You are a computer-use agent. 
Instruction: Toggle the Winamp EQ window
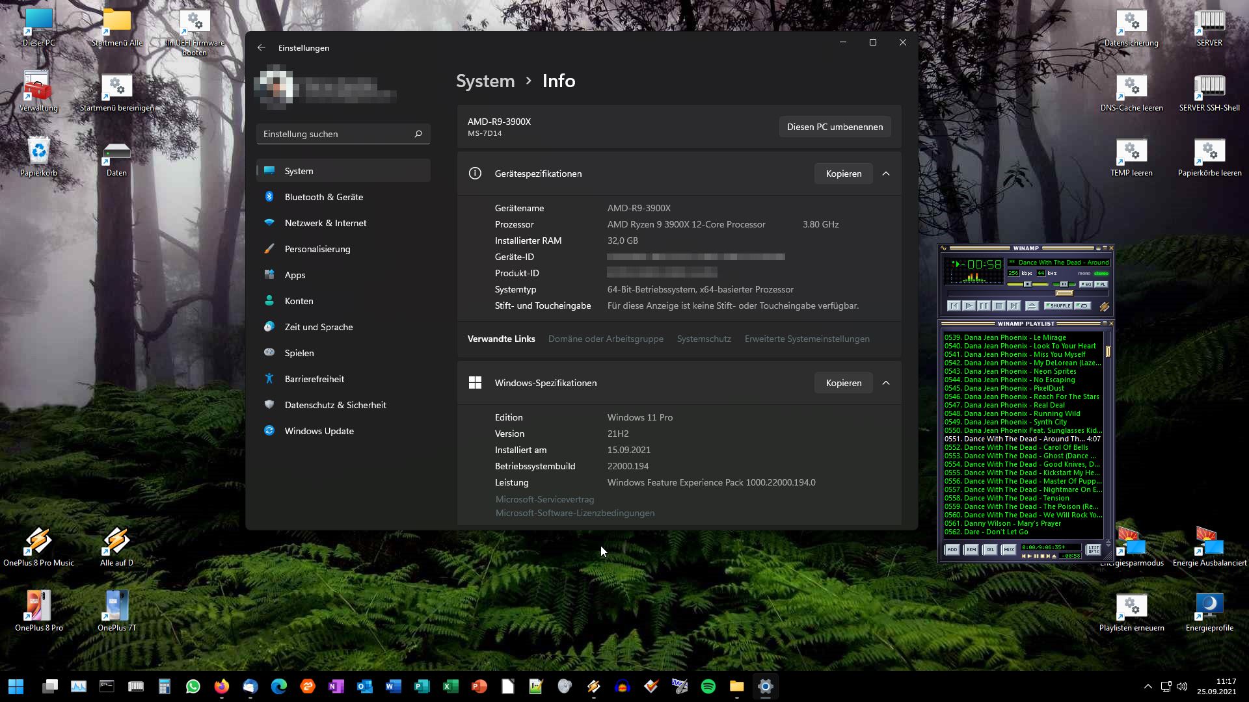(1086, 284)
